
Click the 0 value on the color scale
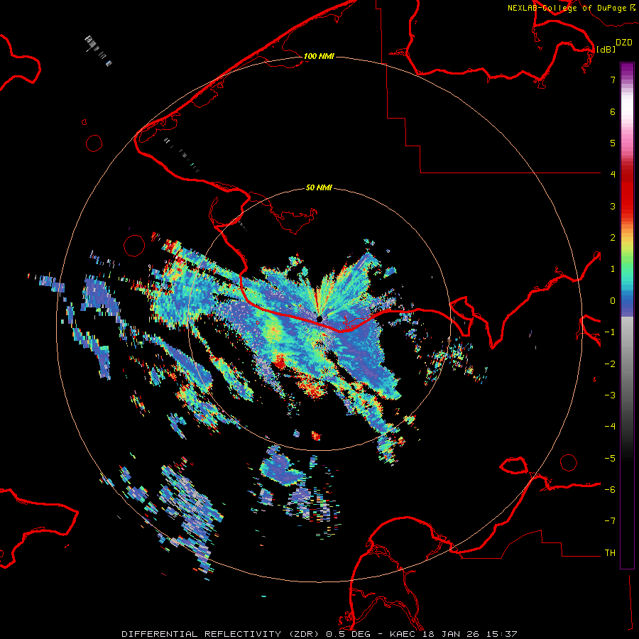613,301
